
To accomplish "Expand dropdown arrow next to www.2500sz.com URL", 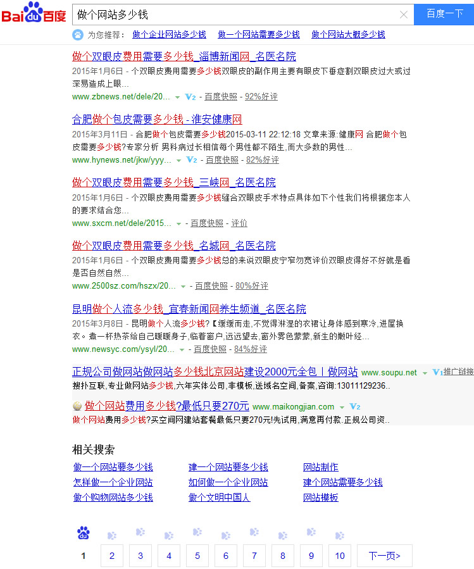I will 184,287.
